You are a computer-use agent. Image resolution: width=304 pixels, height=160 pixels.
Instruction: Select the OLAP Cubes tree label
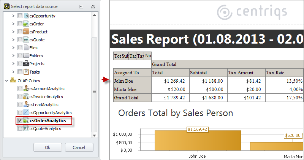(29, 81)
